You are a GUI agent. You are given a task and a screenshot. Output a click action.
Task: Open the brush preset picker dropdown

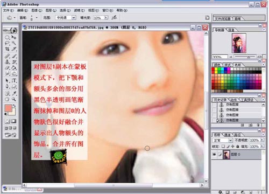(37, 18)
